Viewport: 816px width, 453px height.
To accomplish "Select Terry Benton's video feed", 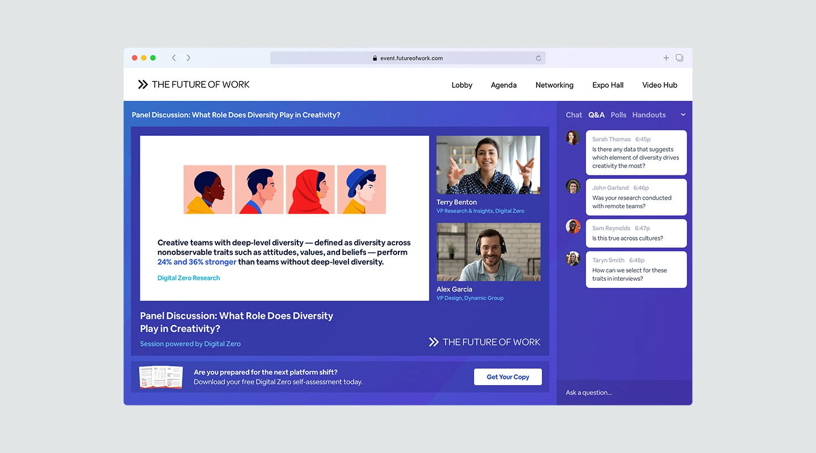I will click(x=488, y=165).
